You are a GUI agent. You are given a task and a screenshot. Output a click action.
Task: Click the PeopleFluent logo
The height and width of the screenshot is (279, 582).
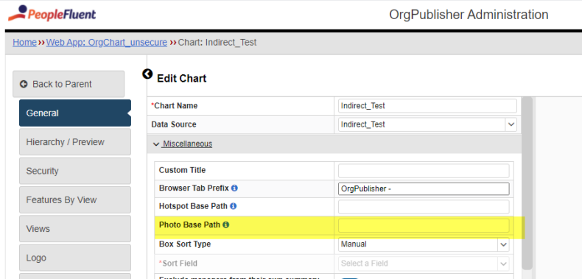tap(52, 13)
